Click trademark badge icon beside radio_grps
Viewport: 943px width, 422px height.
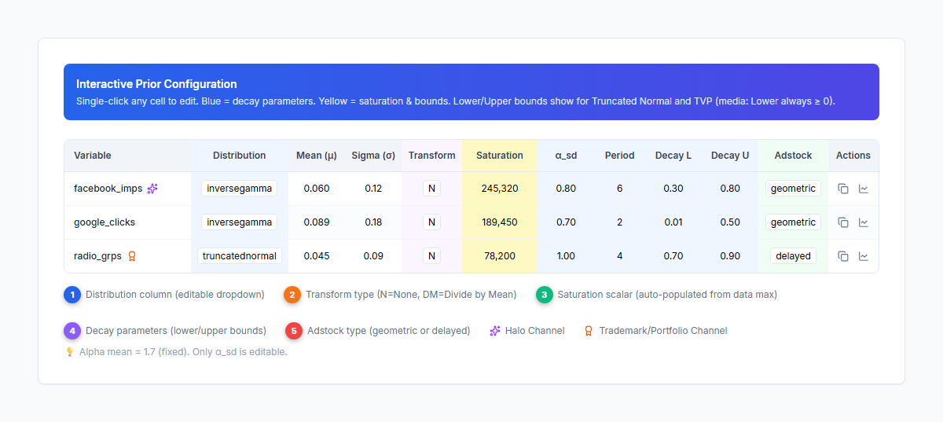click(132, 256)
